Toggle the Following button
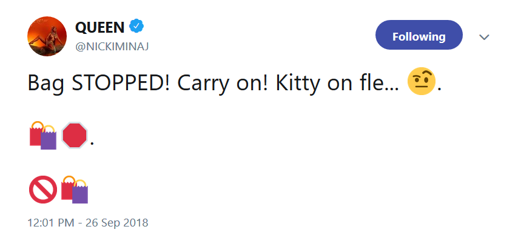518x235 pixels. click(x=419, y=35)
